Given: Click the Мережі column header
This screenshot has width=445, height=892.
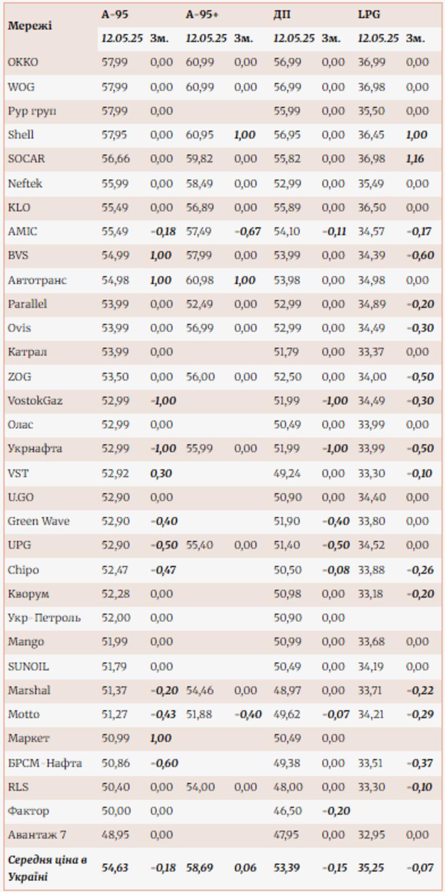Looking at the screenshot, I should click(x=29, y=26).
